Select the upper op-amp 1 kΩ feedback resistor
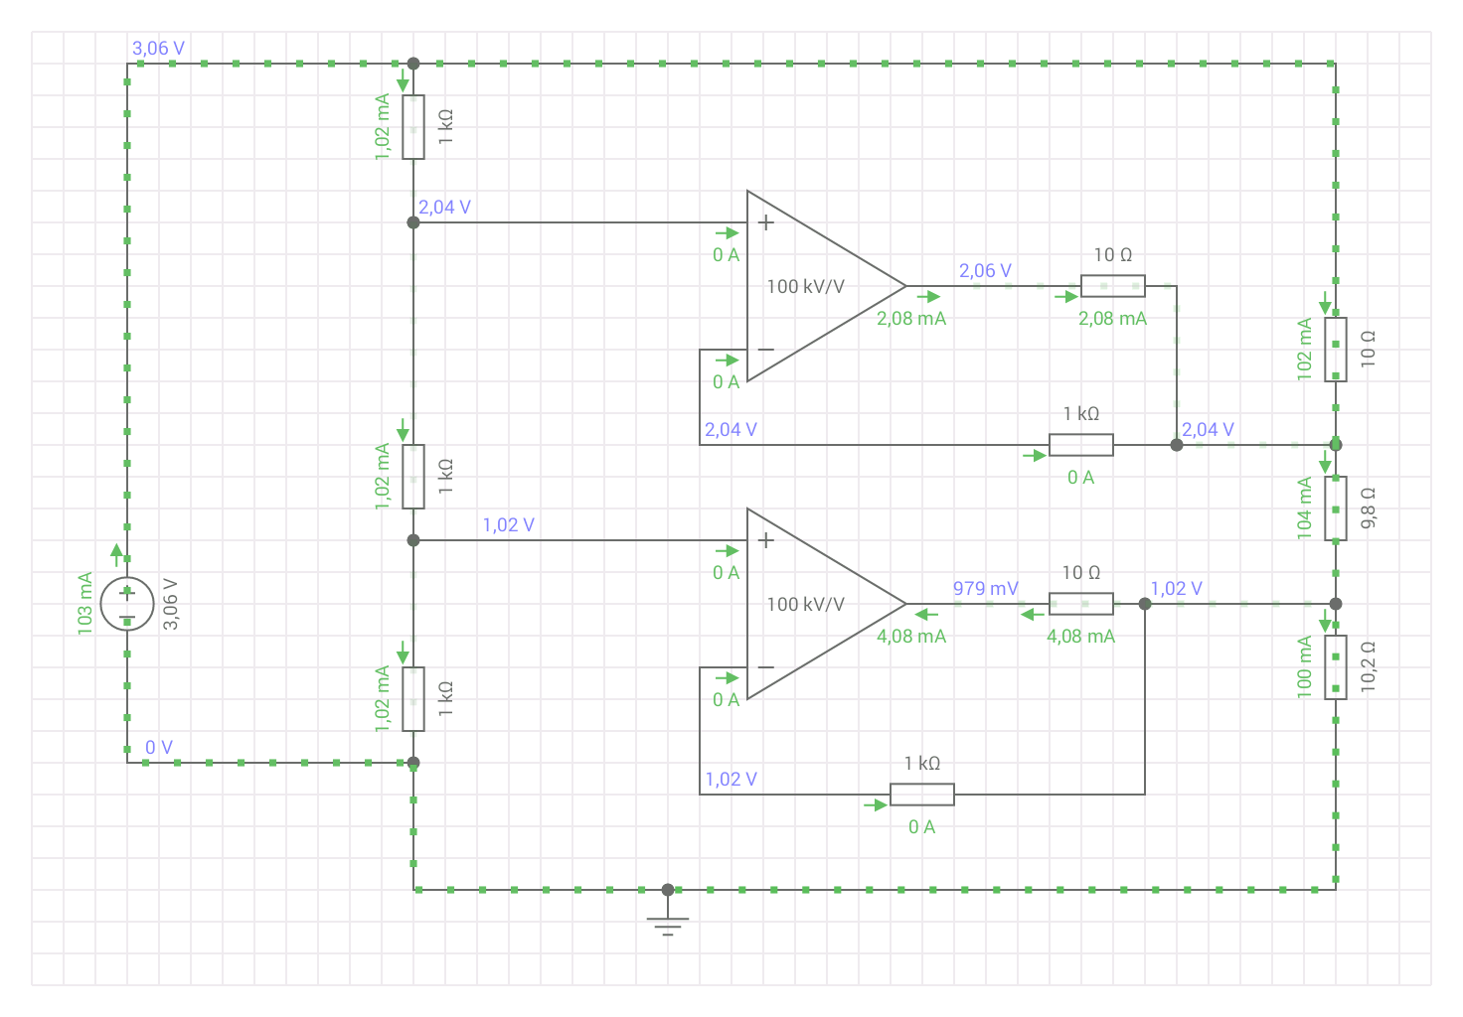 pos(1081,445)
